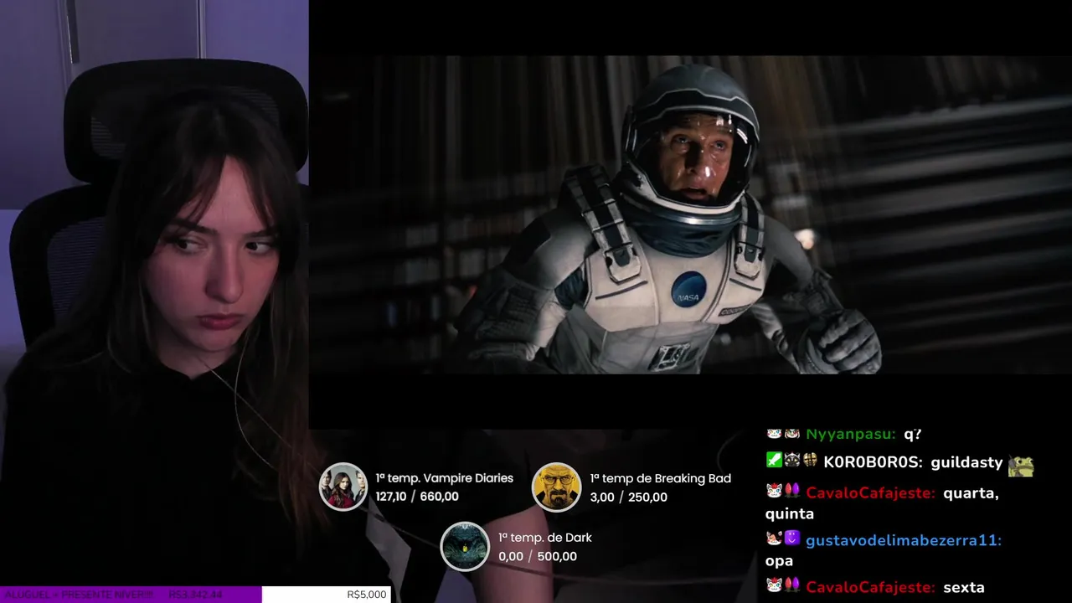This screenshot has height=603, width=1072.
Task: Open CavaloCafajeste username on 'quarta' message
Action: coord(870,492)
